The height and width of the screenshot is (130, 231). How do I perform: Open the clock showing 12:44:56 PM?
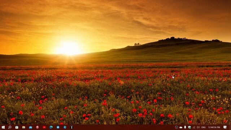coord(214,127)
